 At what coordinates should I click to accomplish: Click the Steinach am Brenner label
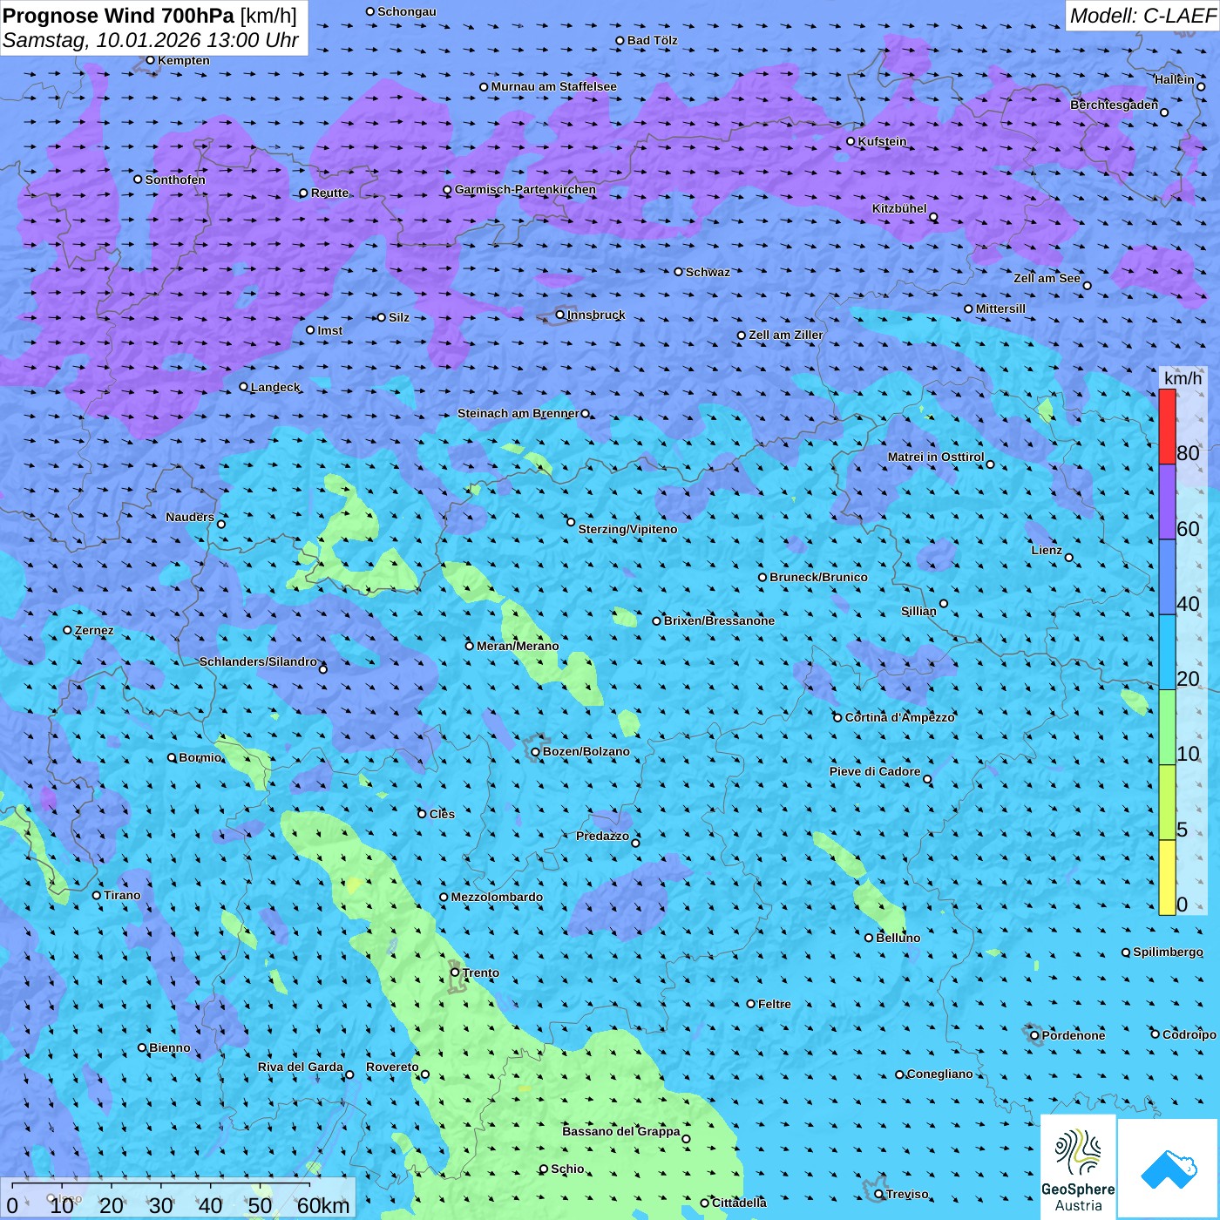coord(518,413)
